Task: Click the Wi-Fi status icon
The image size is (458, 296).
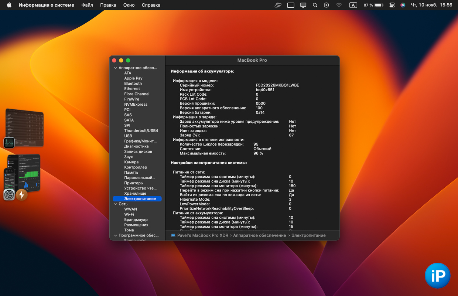Action: click(x=339, y=5)
